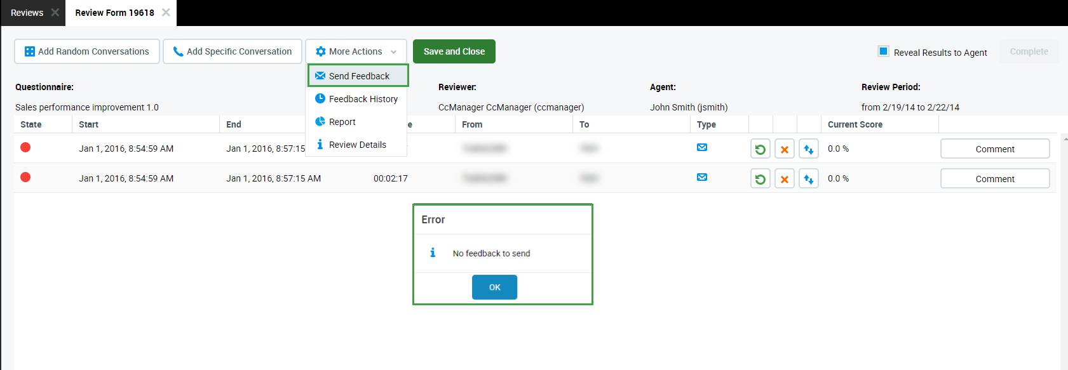
Task: Click Add Random Conversations button
Action: click(87, 51)
